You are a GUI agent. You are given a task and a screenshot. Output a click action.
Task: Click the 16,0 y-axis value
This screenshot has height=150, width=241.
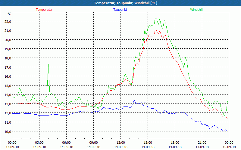8,76
